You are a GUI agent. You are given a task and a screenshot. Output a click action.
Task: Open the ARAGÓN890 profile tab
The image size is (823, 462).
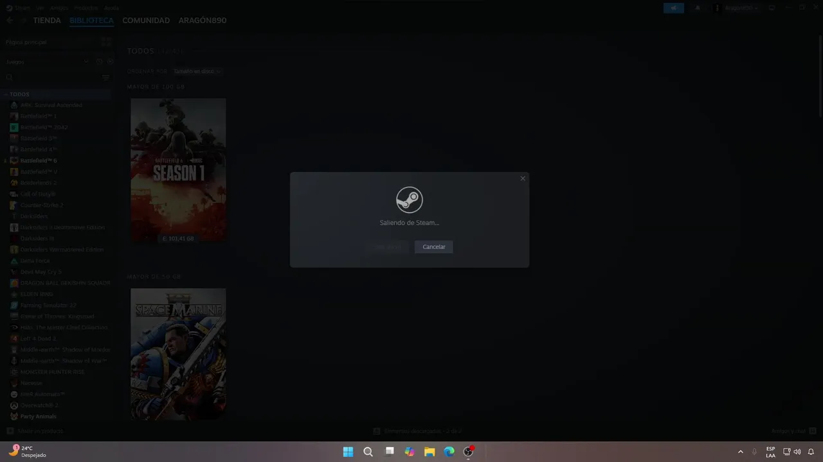tap(203, 21)
